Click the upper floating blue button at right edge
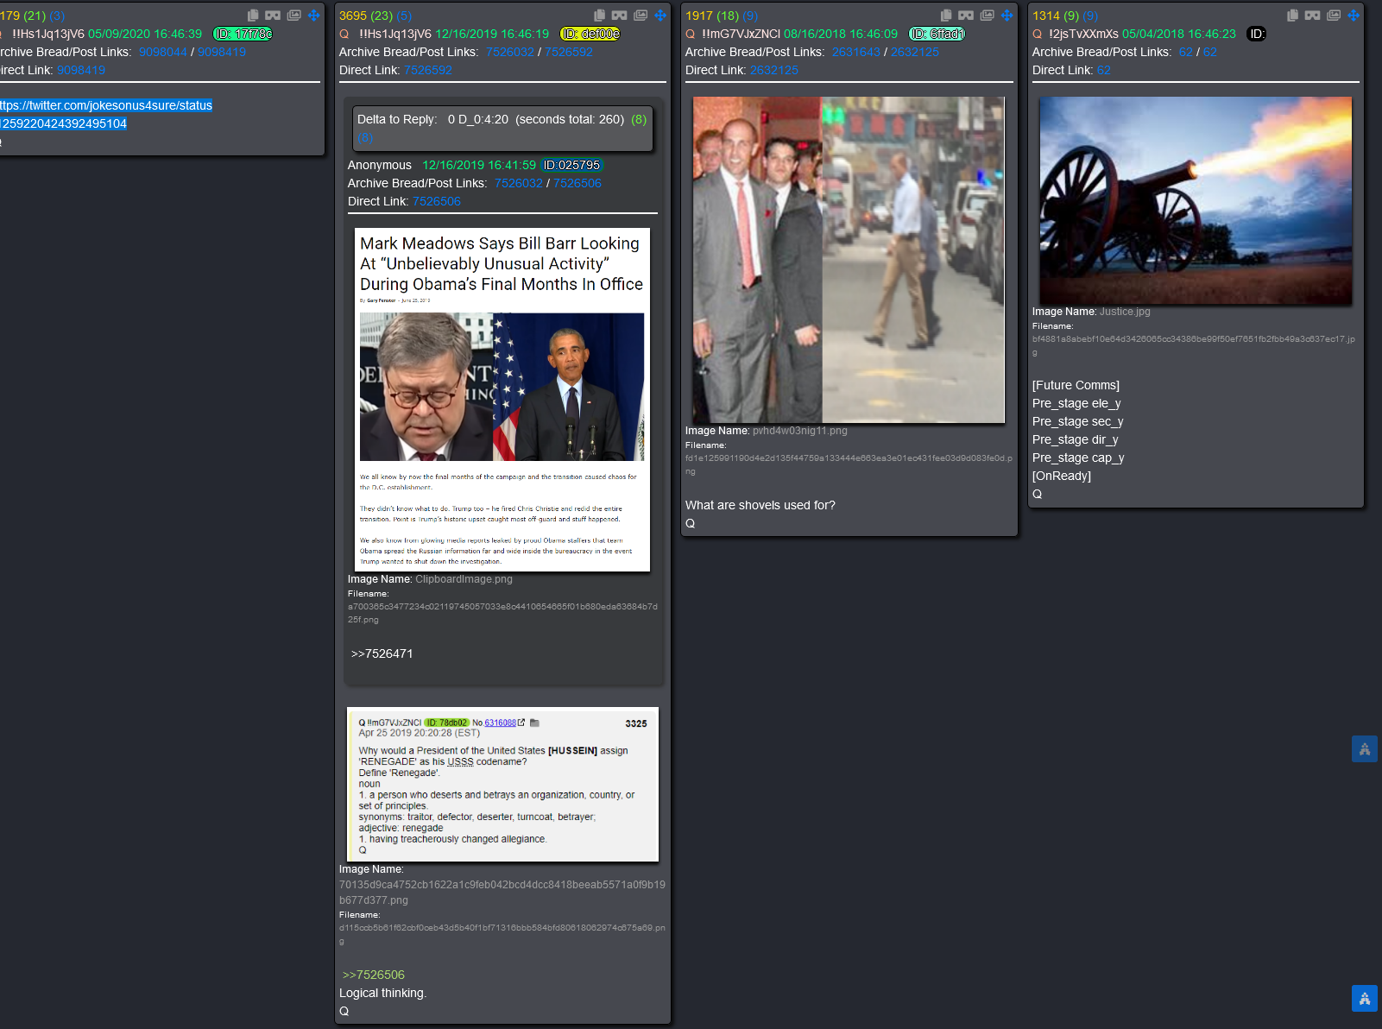1382x1029 pixels. [1365, 749]
